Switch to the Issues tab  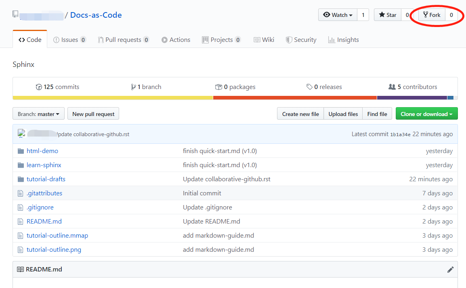tap(69, 39)
